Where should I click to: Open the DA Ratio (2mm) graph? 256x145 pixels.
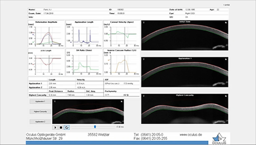point(84,62)
